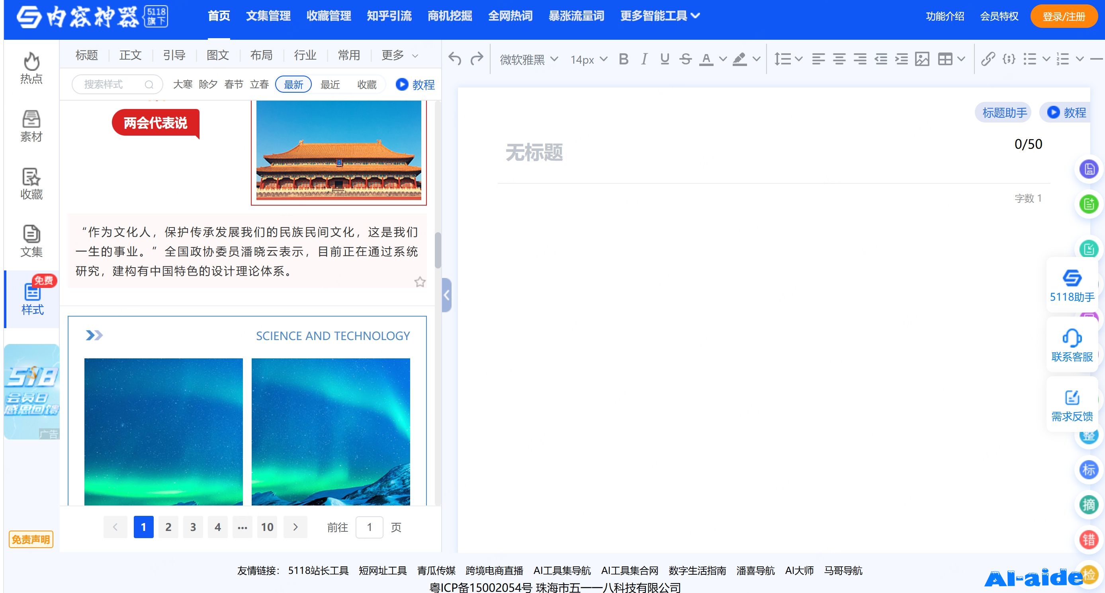Apply numbered list
The image size is (1105, 593).
click(1062, 59)
